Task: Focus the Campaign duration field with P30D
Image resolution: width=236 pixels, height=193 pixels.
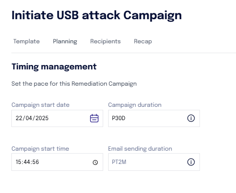Action: [154, 118]
